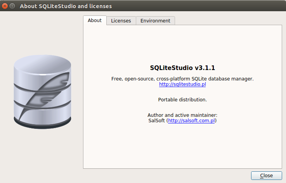This screenshot has width=286, height=183.
Task: Show the Environment tab
Action: (x=155, y=21)
